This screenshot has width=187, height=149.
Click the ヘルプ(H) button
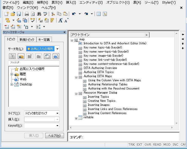54,136
